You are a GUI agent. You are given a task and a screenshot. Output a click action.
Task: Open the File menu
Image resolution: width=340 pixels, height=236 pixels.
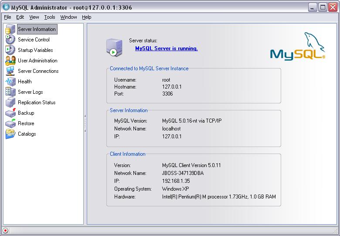click(x=7, y=17)
